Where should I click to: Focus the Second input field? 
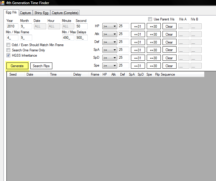click(x=82, y=26)
